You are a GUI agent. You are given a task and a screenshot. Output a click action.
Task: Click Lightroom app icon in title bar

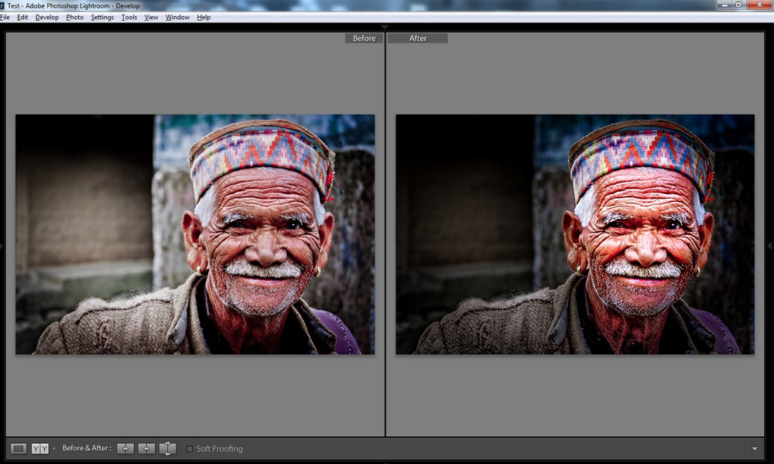(3, 5)
